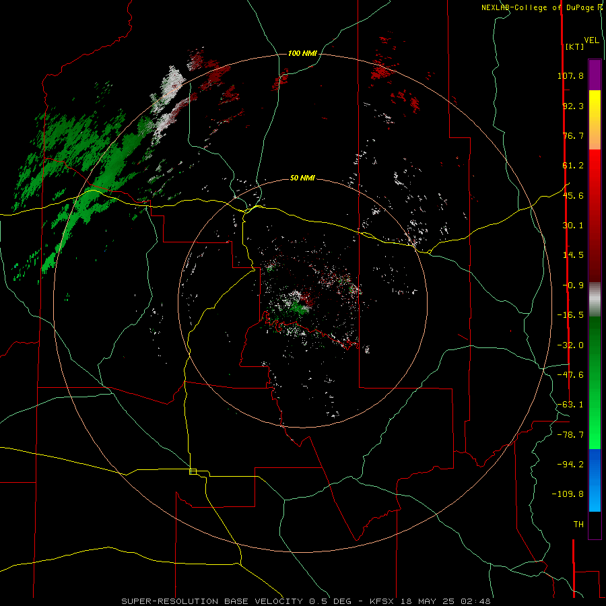Viewport: 606px width, 606px height.
Task: Click the 18 MAY 25 02:48 timestamp
Action: [444, 601]
